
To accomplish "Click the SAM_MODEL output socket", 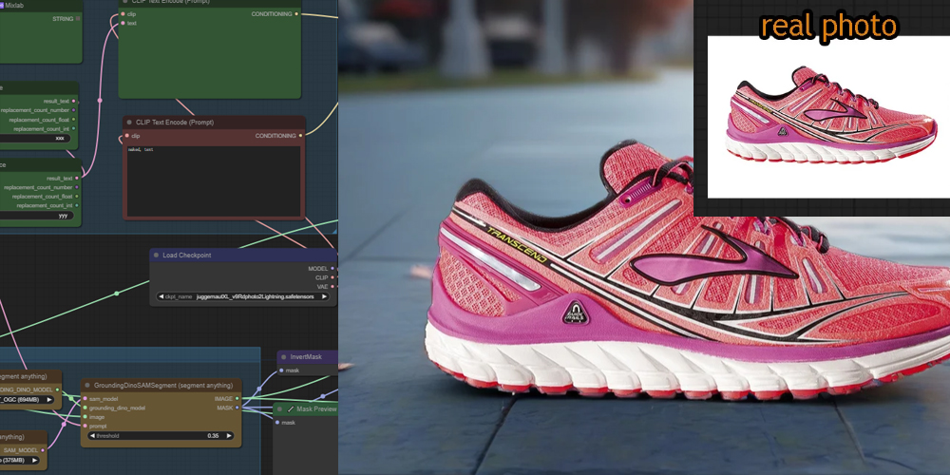I will 43,450.
